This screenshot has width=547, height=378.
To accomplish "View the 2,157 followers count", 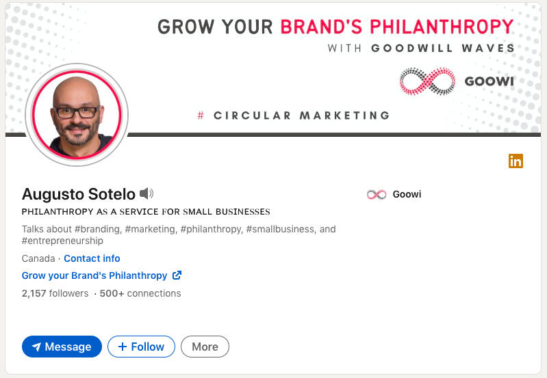I will (x=55, y=293).
